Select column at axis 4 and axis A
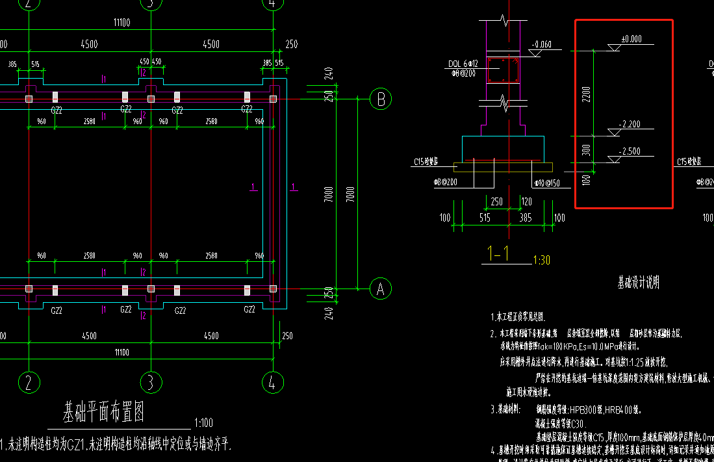This screenshot has height=462, width=714. tap(274, 289)
